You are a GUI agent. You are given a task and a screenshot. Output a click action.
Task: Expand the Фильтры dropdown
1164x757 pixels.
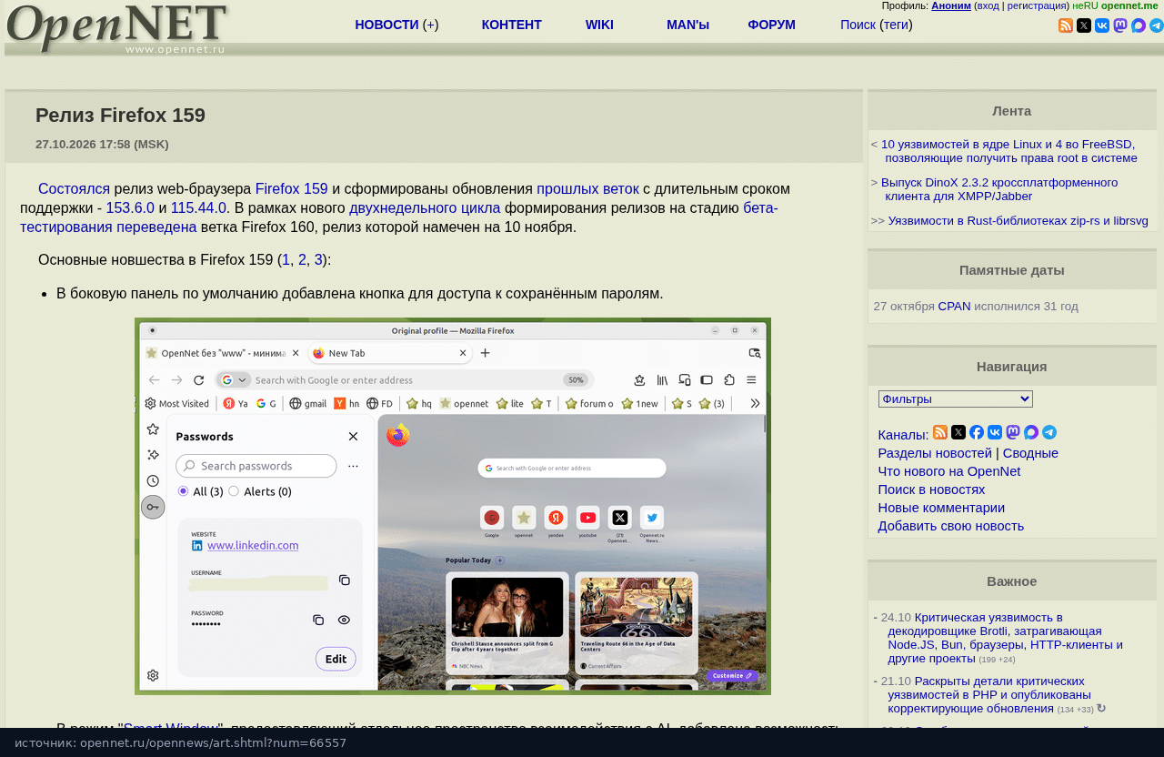(x=956, y=399)
